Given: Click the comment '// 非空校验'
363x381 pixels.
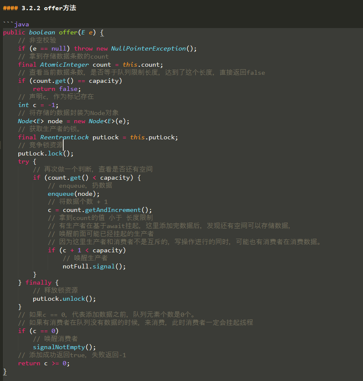Looking at the screenshot, I should 37,40.
